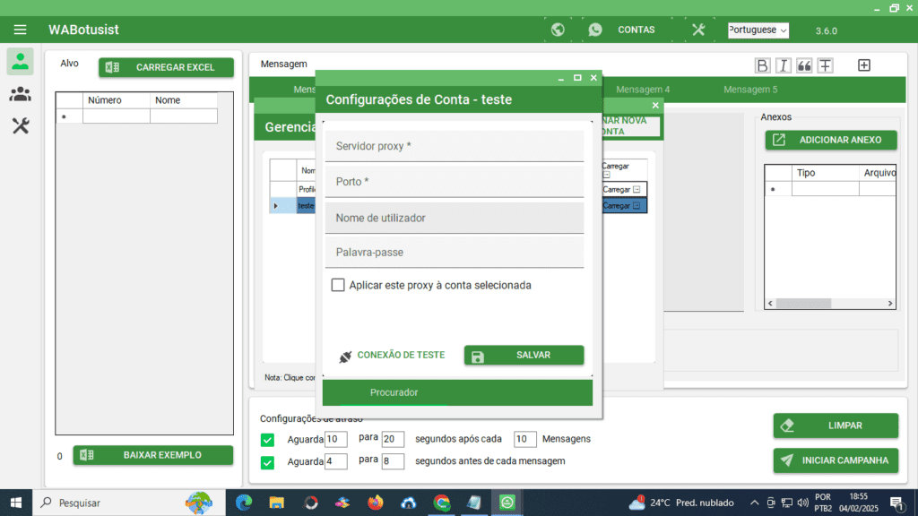Show hidden system tray icons

click(x=754, y=503)
